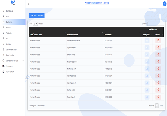Edit customer Dipti Ganatra
Screen dimensions: 167x116
(x=147, y=48)
